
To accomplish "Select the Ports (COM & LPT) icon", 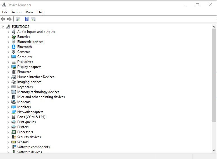I will 14,117.
